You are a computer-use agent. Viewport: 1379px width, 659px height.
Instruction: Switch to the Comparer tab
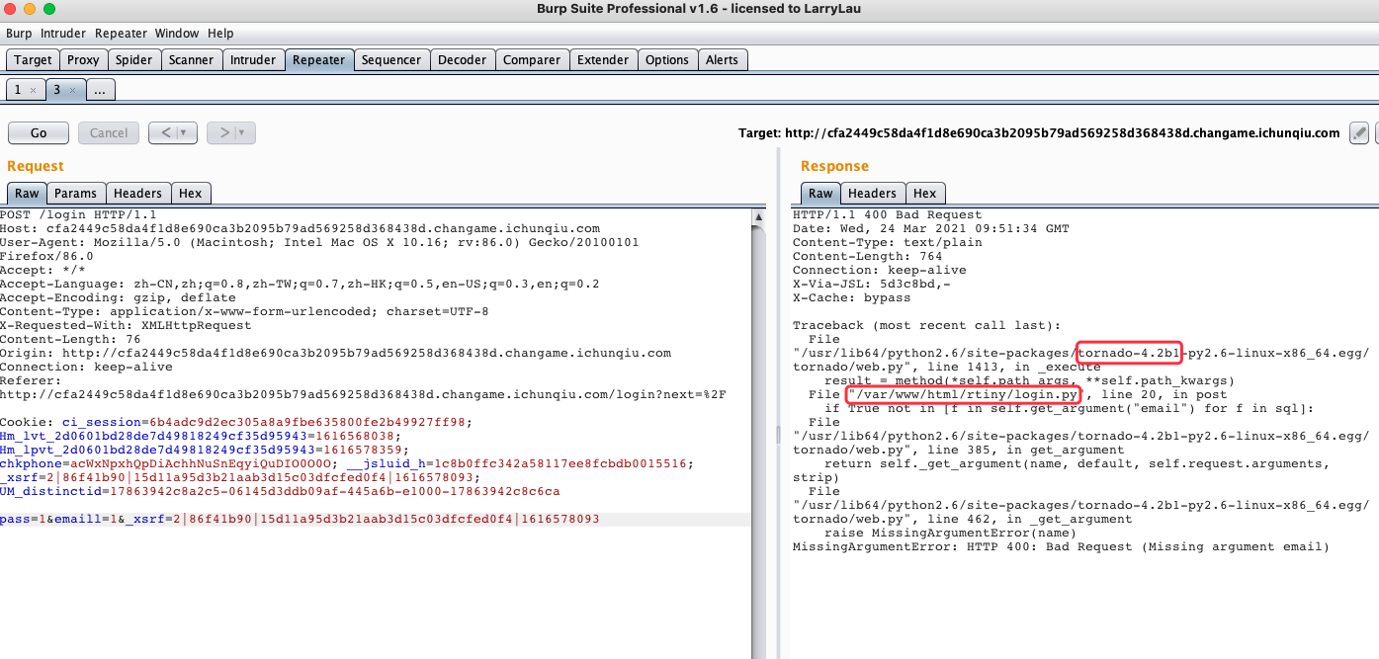532,59
